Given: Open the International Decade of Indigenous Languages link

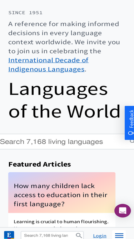Looking at the screenshot, I should tap(48, 64).
